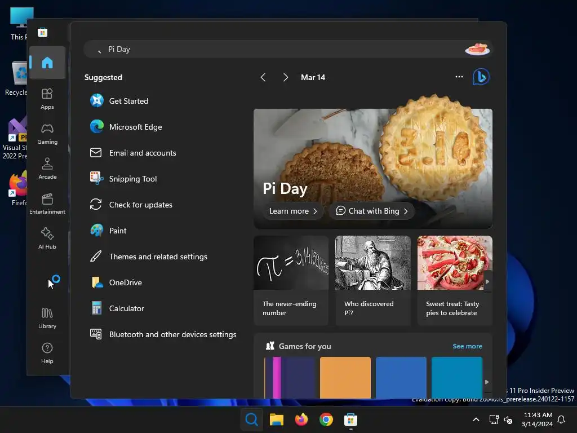Open Apps section in Store sidebar

[47, 99]
